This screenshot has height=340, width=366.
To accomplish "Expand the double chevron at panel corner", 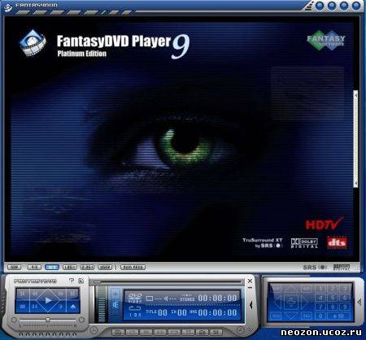I will pyautogui.click(x=250, y=329).
